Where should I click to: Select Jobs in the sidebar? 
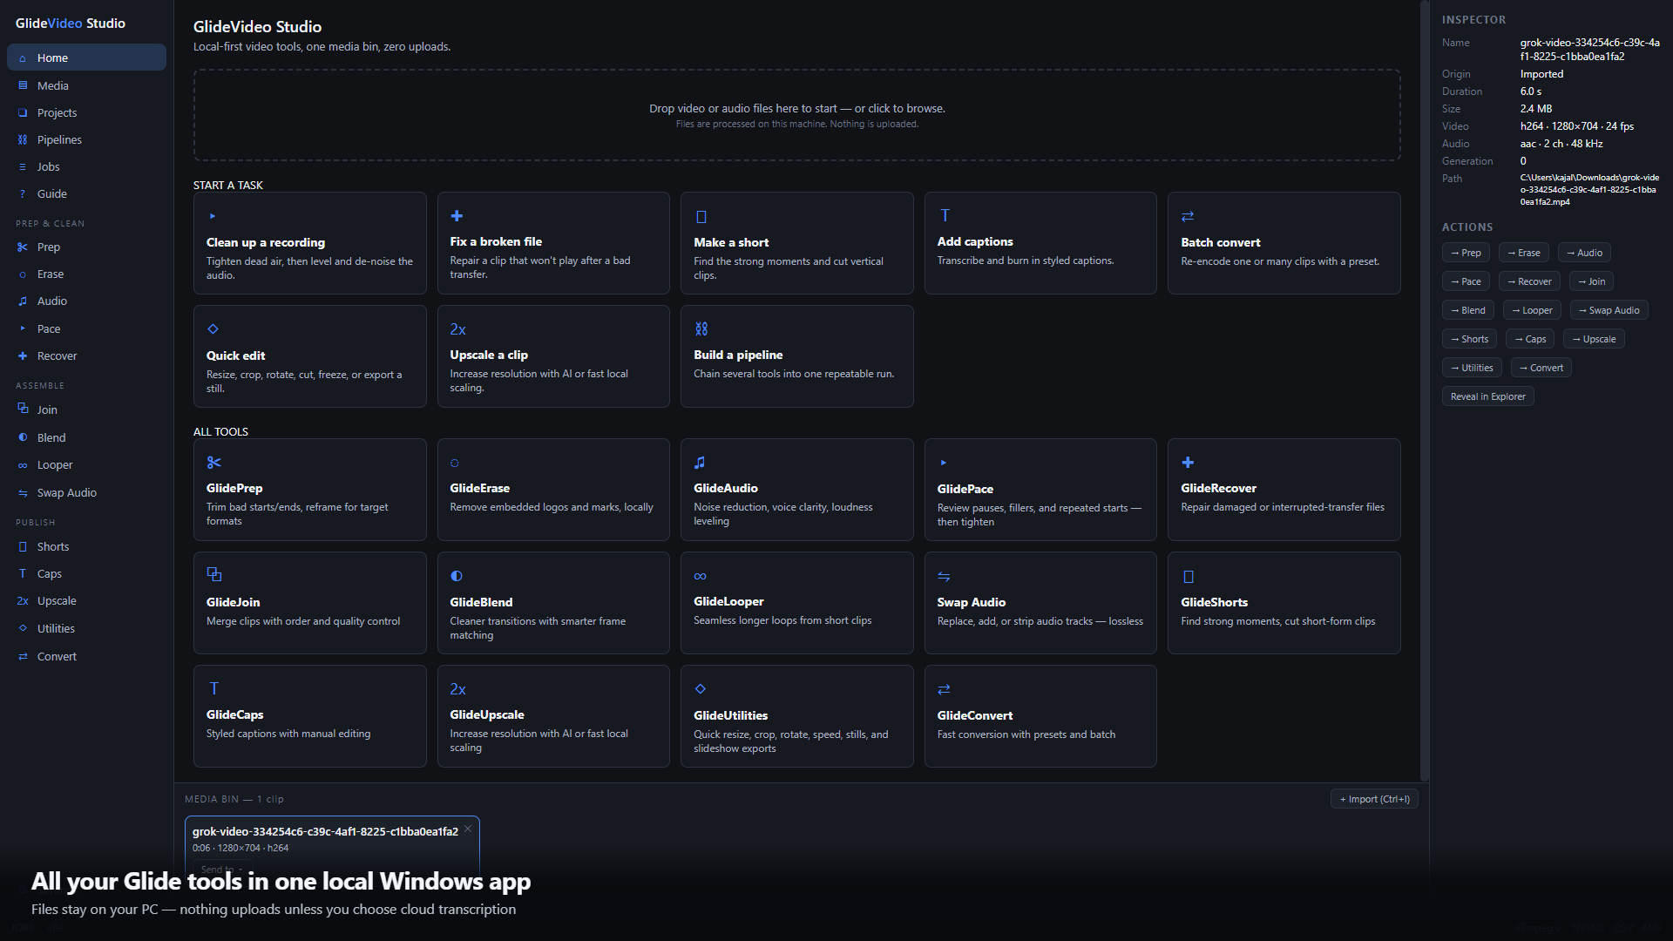coord(86,166)
